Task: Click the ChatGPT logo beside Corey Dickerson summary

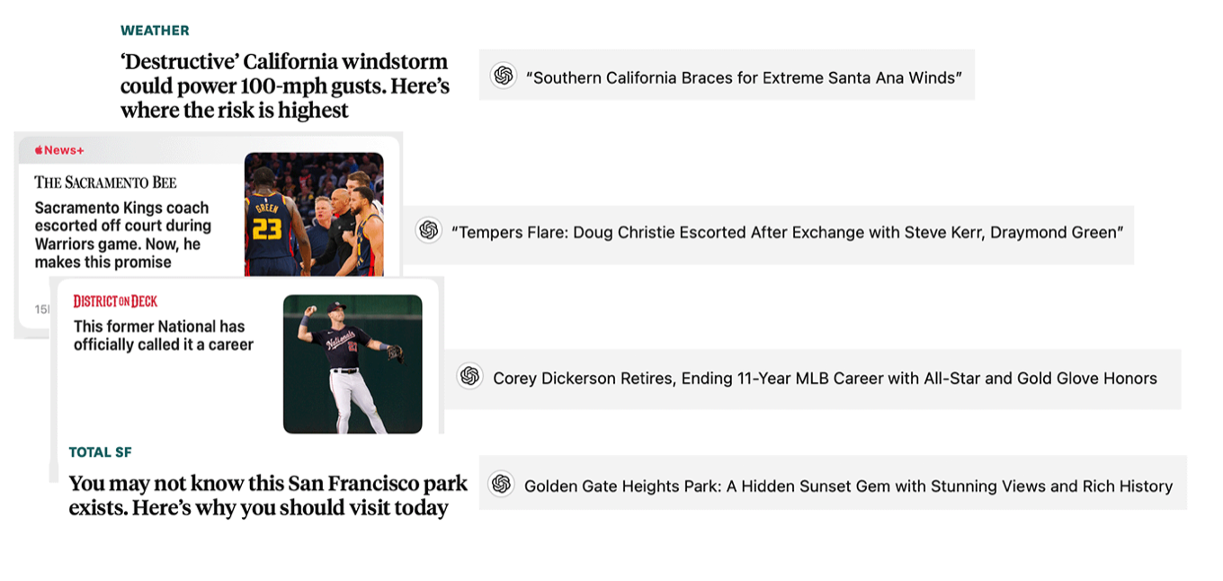Action: (469, 376)
